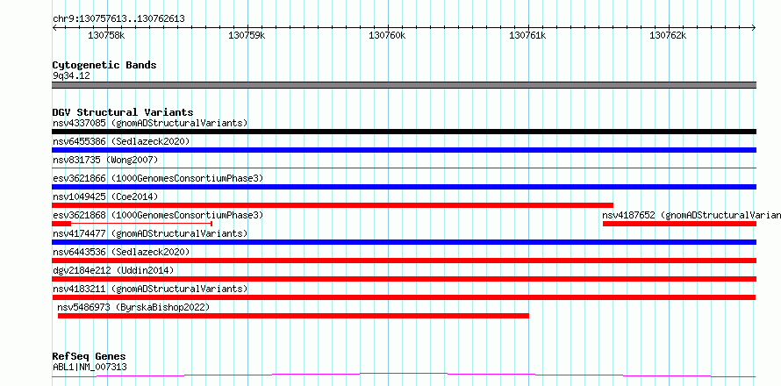Open the nsv831735 (Wong2007) label

105,160
